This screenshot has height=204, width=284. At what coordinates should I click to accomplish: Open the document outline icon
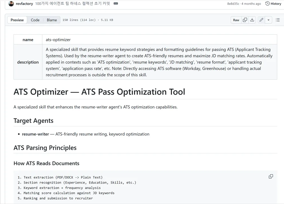click(x=278, y=20)
